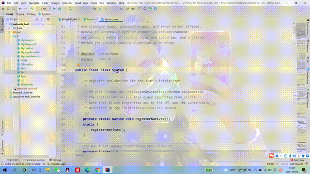310x174 pixels.
Task: Open the Tools menu
Action: point(93,3)
